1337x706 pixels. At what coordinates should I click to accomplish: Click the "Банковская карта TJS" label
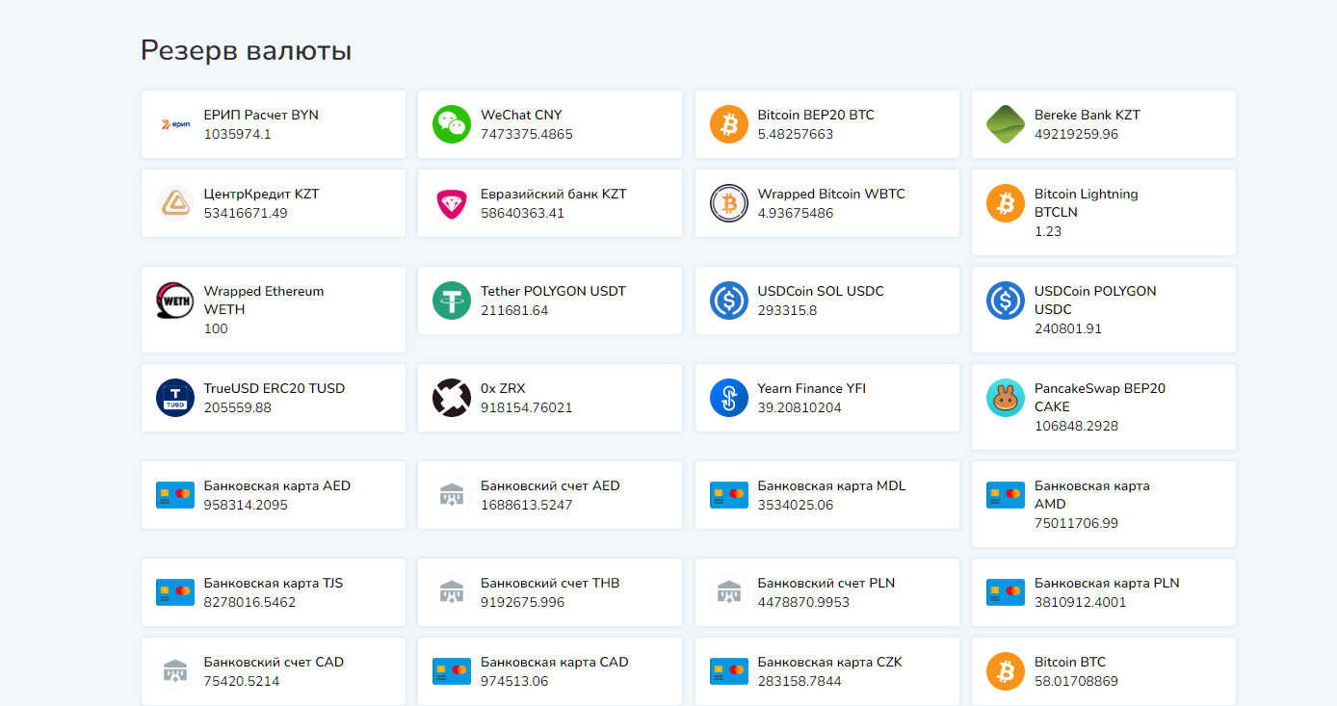(274, 583)
